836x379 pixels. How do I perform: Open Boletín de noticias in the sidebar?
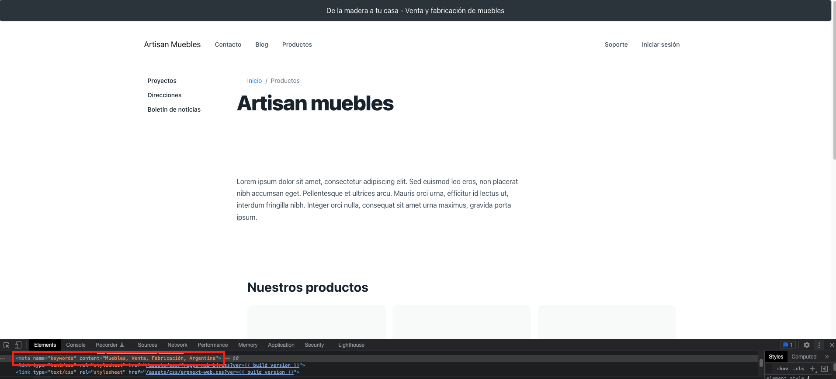pos(174,109)
